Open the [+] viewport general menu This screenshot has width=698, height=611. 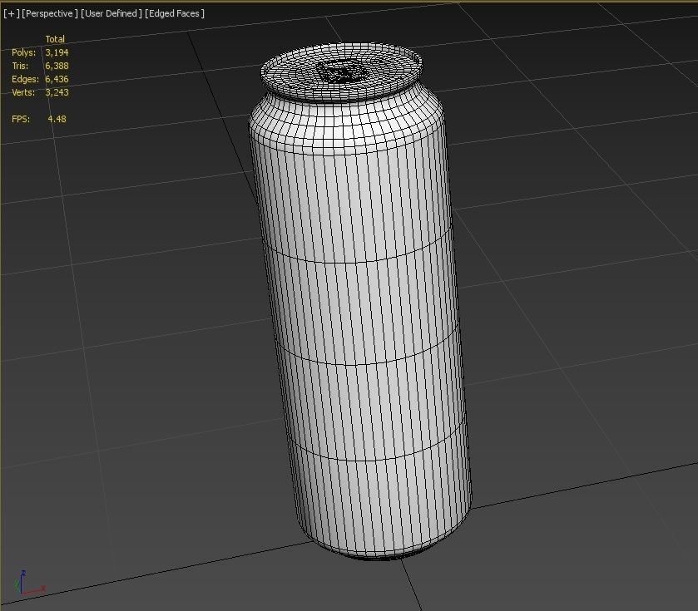pos(11,13)
